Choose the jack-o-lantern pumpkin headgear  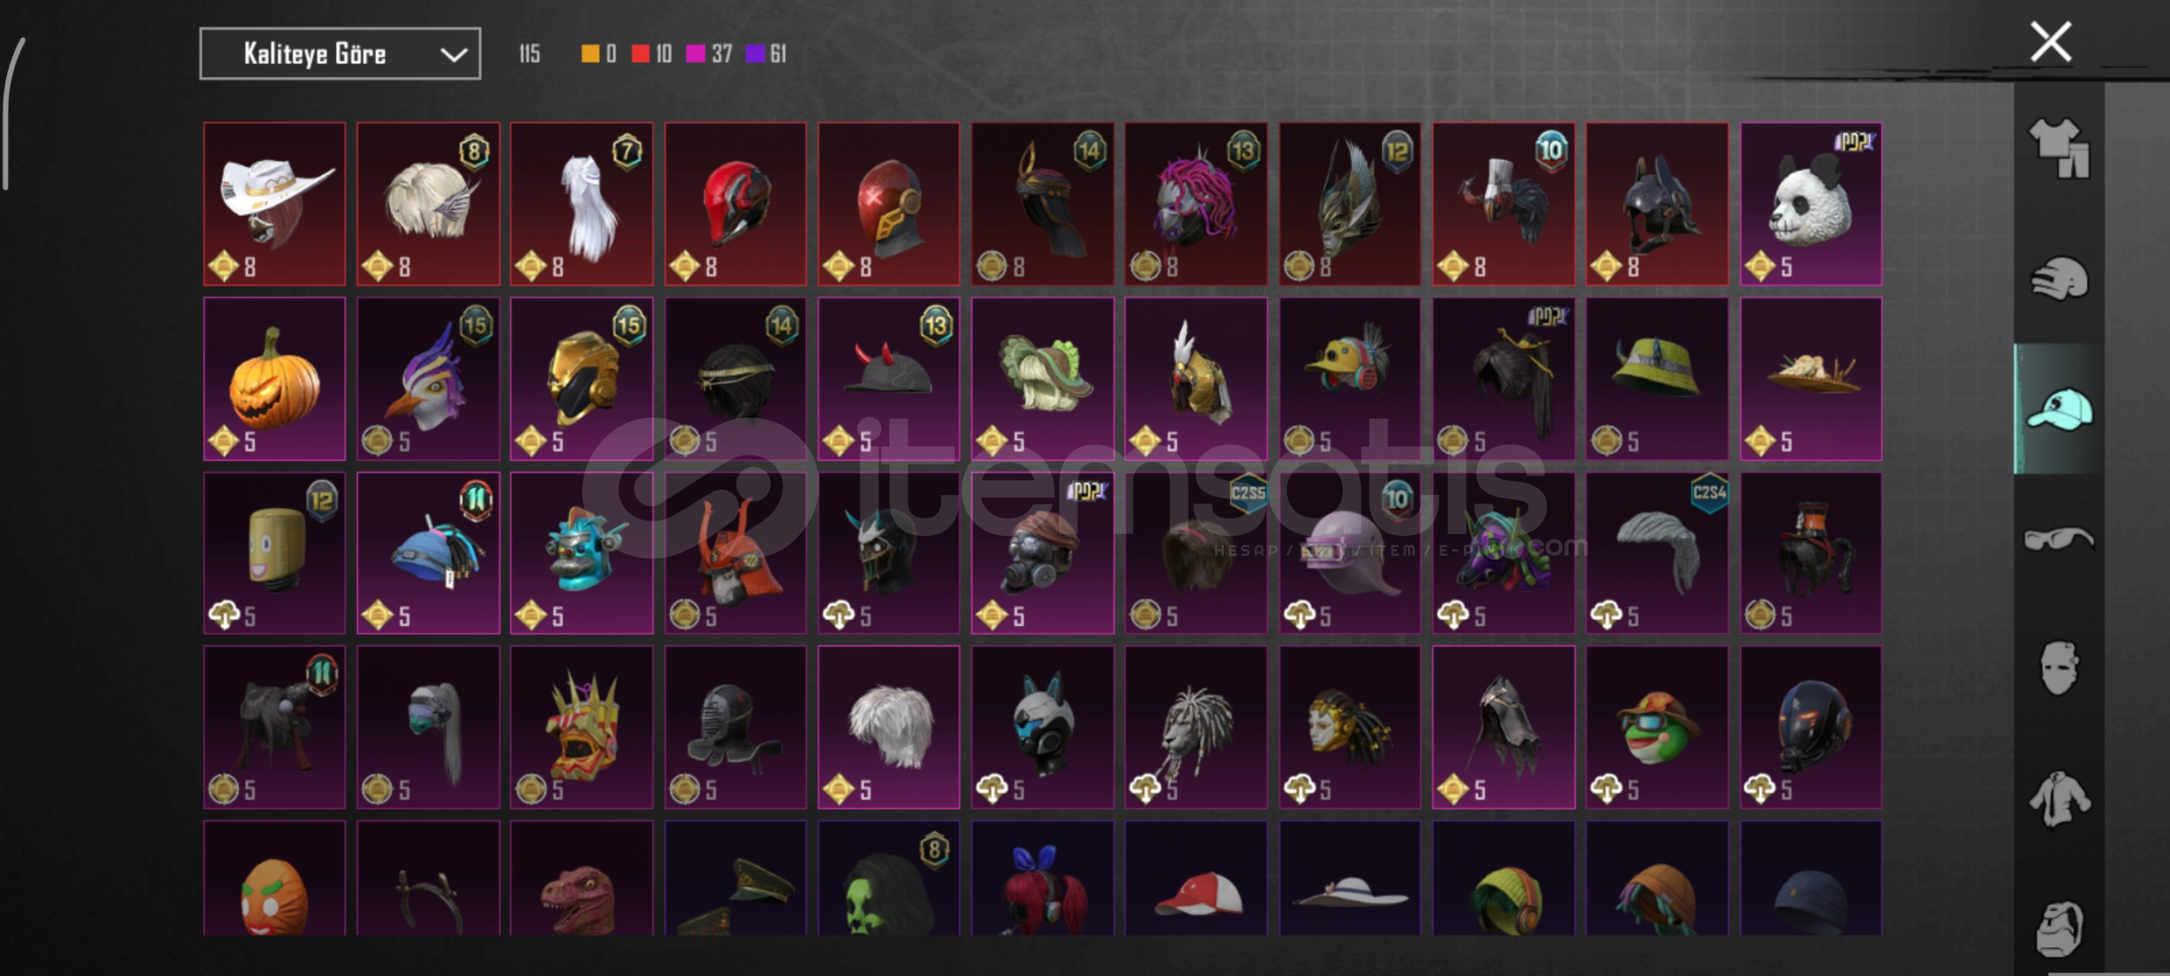point(275,379)
